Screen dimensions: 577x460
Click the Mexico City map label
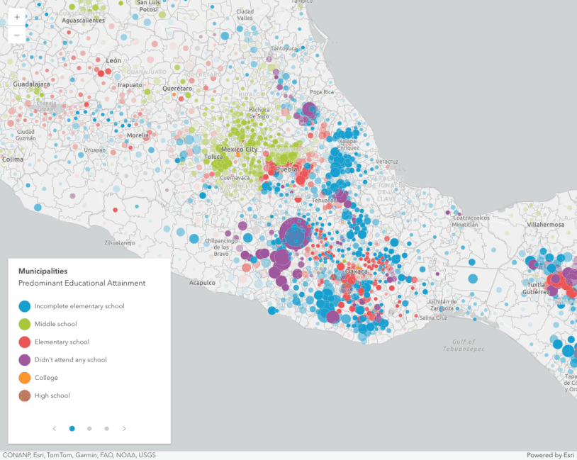coord(240,150)
